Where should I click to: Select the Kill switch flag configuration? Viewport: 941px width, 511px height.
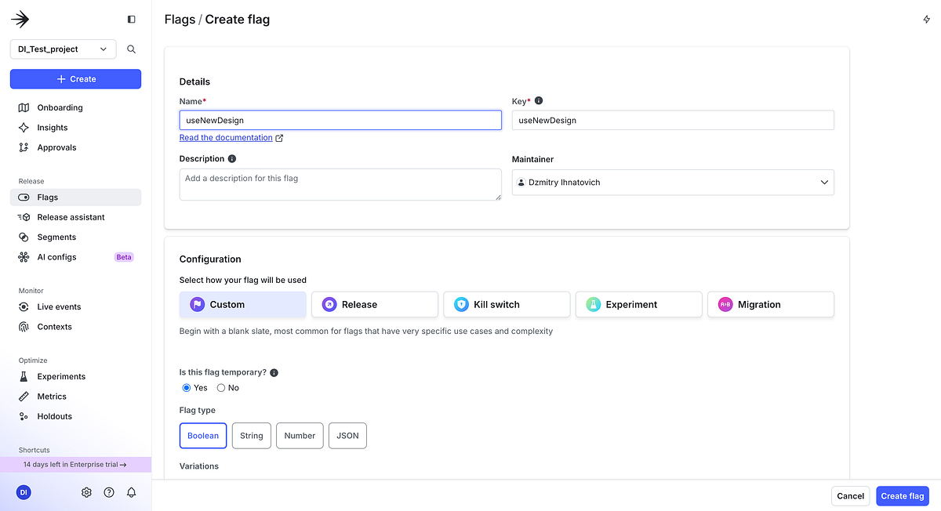507,304
